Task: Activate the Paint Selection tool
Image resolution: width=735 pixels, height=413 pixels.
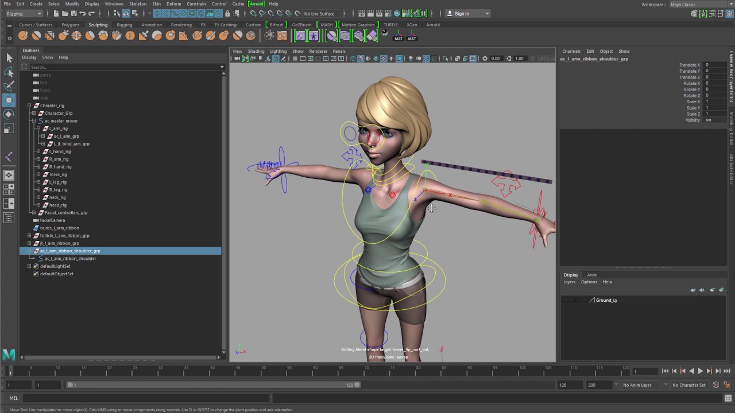Action: [x=9, y=86]
